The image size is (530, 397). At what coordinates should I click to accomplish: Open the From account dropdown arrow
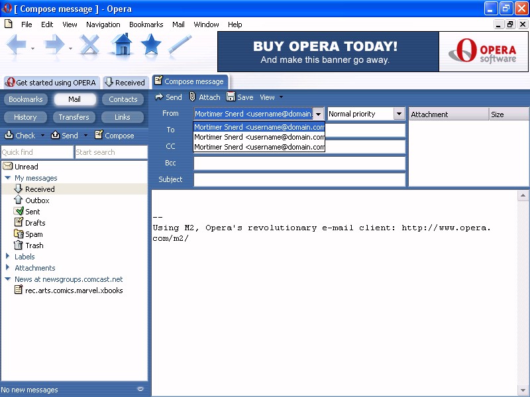pyautogui.click(x=319, y=114)
